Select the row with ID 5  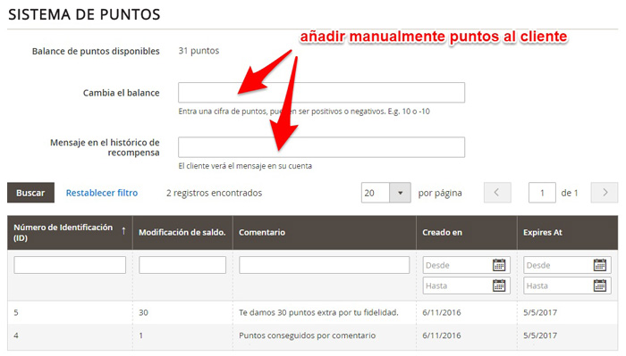pos(313,312)
